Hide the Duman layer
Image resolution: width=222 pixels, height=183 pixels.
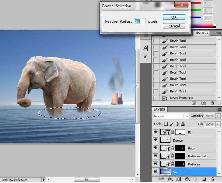tap(155, 140)
